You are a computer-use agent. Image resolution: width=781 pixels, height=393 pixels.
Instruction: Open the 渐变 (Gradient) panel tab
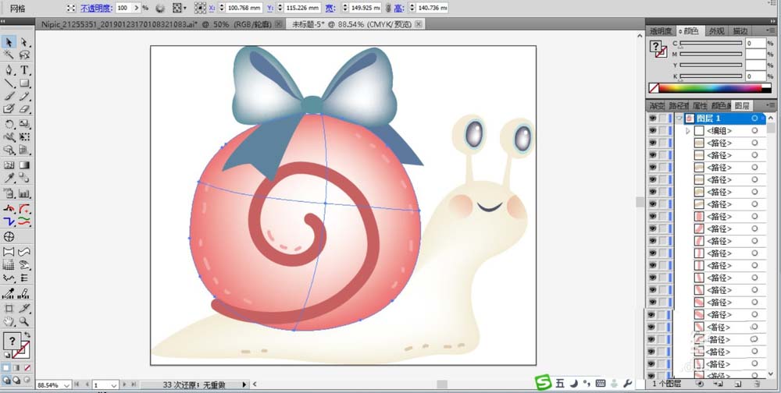657,105
